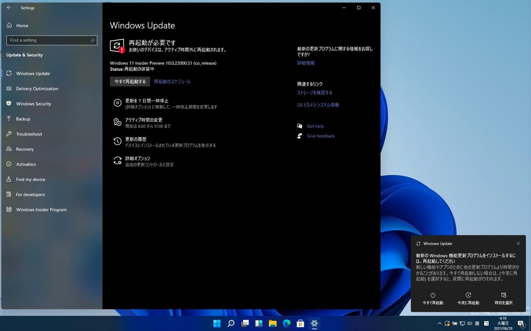Open the Start button on the taskbar
The height and width of the screenshot is (331, 531).
(x=217, y=323)
